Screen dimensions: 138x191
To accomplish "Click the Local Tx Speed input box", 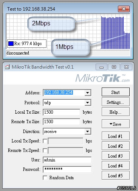I will click(65, 141).
